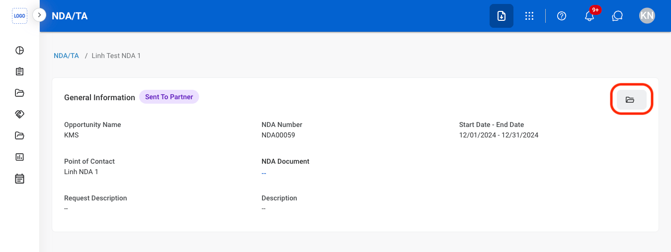Click the Sent To Partner status badge
This screenshot has height=252, width=671.
point(169,97)
